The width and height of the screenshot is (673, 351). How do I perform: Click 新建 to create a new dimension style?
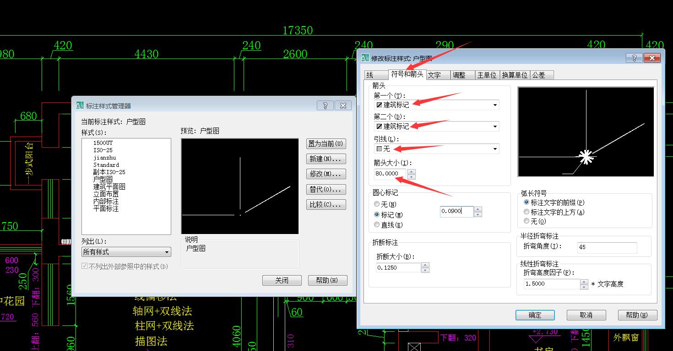coord(326,159)
